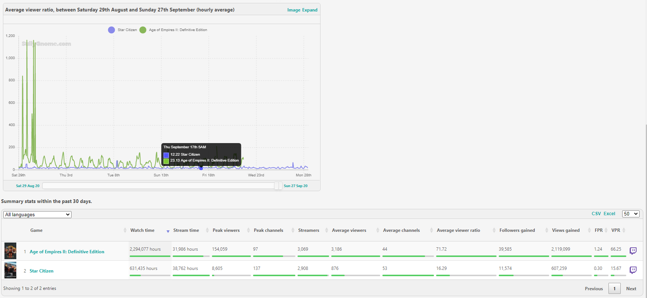
Task: Click 31,986 hours stream time cell
Action: pos(185,249)
